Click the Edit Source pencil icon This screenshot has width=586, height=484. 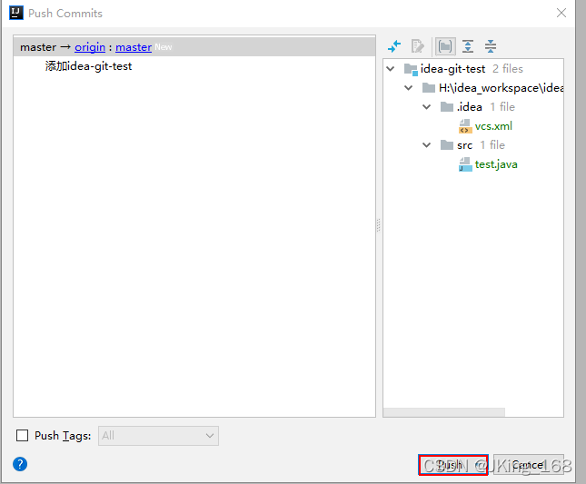(417, 46)
